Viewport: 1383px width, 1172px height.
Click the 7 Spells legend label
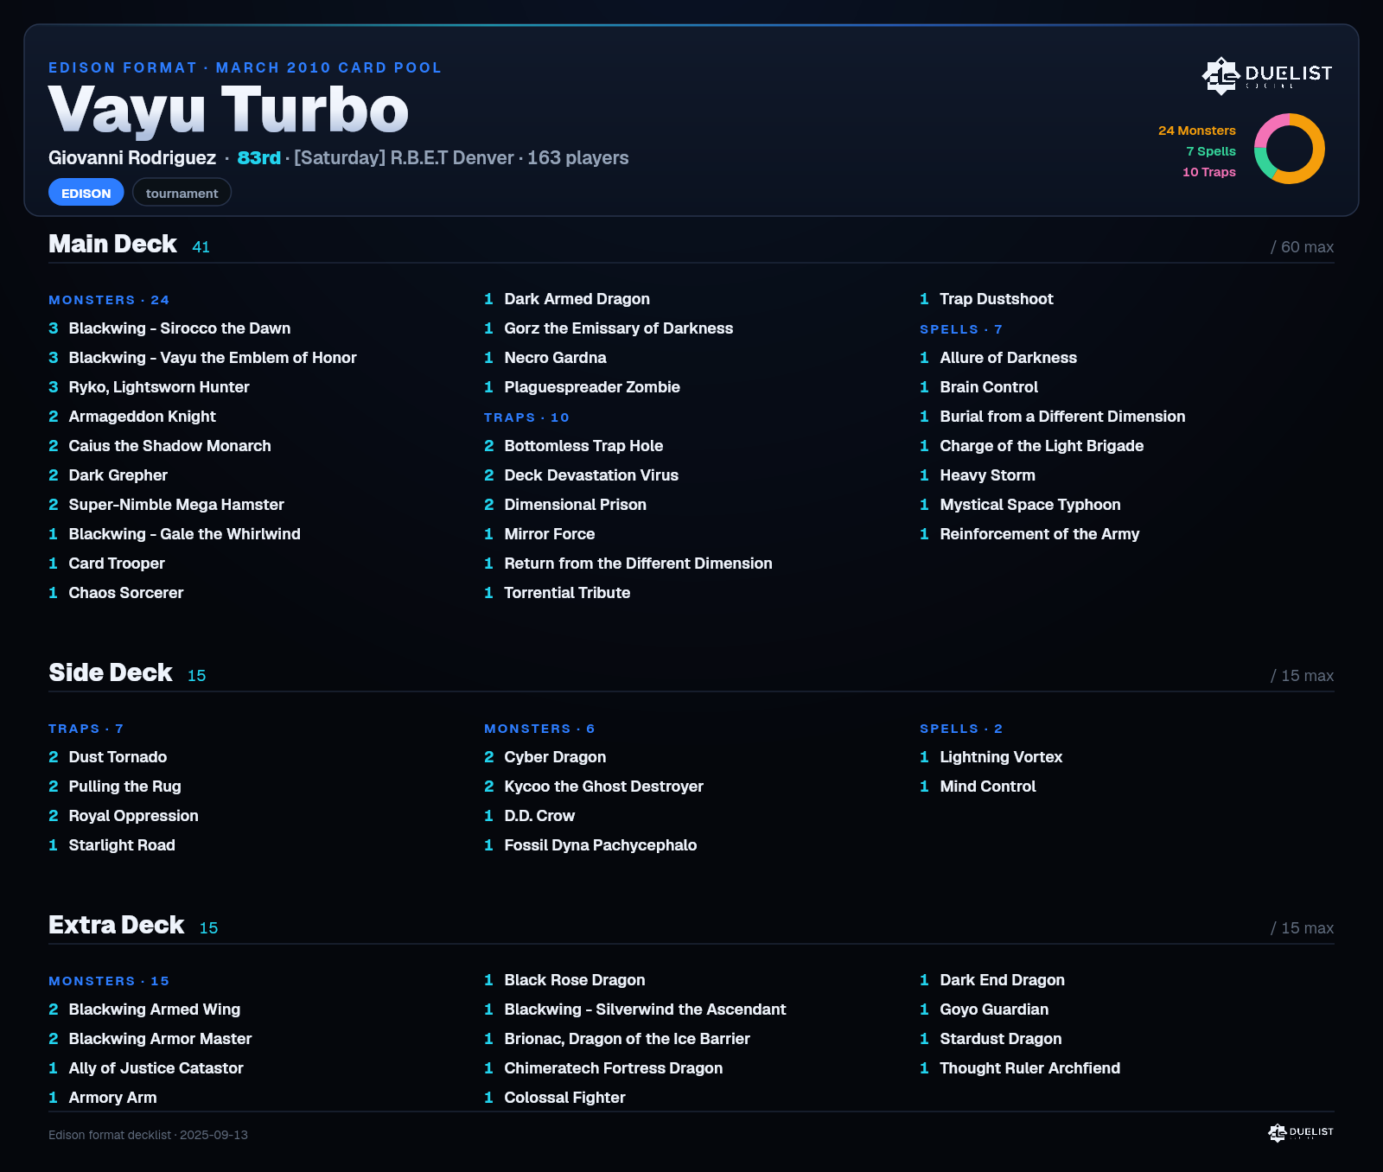[x=1211, y=151]
